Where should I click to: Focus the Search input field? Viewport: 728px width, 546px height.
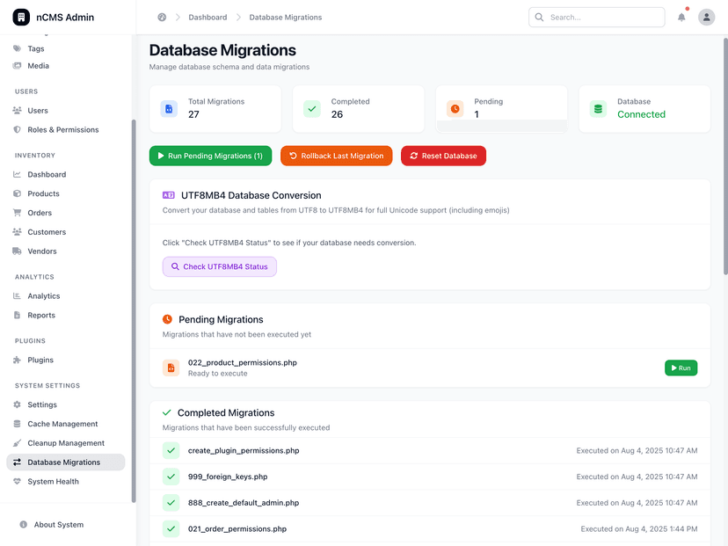tap(597, 18)
